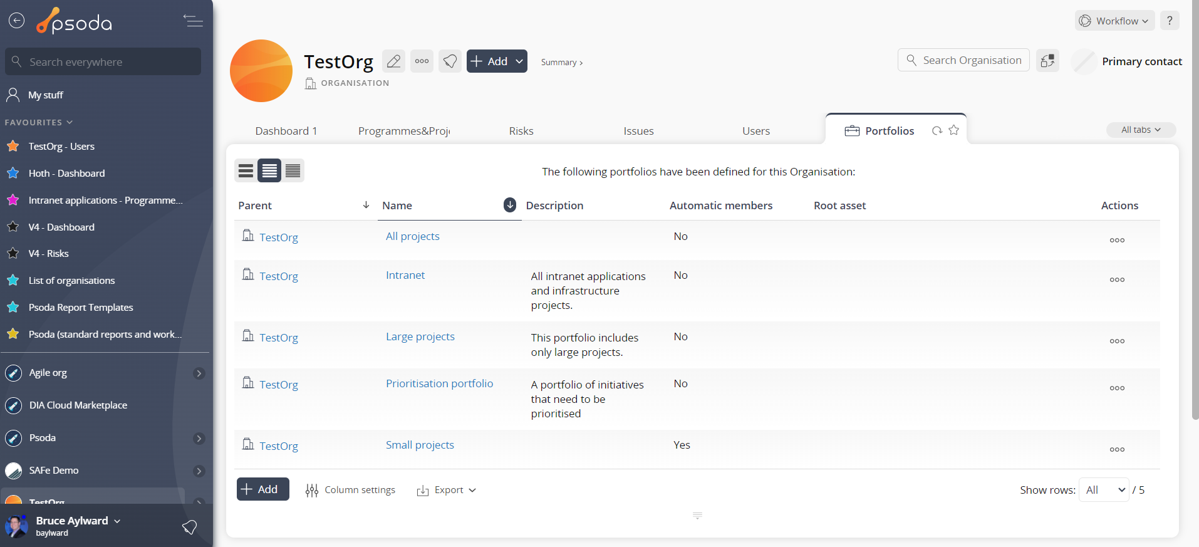
Task: Click Intranet applications pink star icon
Action: click(13, 200)
